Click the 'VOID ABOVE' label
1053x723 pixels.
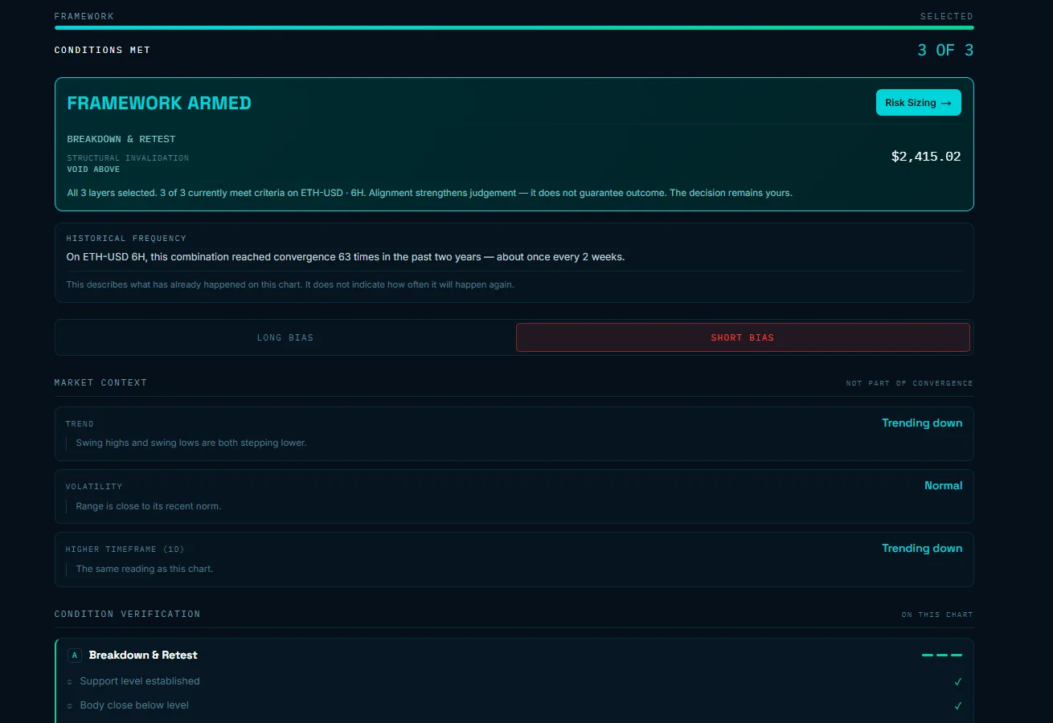[93, 170]
